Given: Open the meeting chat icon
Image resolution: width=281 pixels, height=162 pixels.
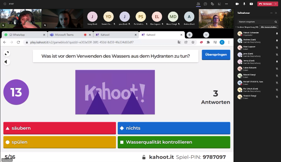Looking at the screenshot, I should (x=205, y=4).
